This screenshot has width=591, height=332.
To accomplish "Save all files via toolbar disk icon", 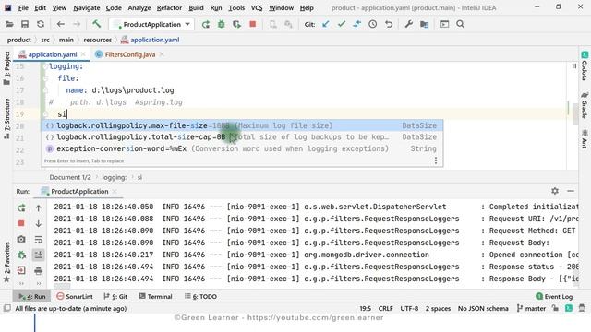I will click(x=25, y=25).
